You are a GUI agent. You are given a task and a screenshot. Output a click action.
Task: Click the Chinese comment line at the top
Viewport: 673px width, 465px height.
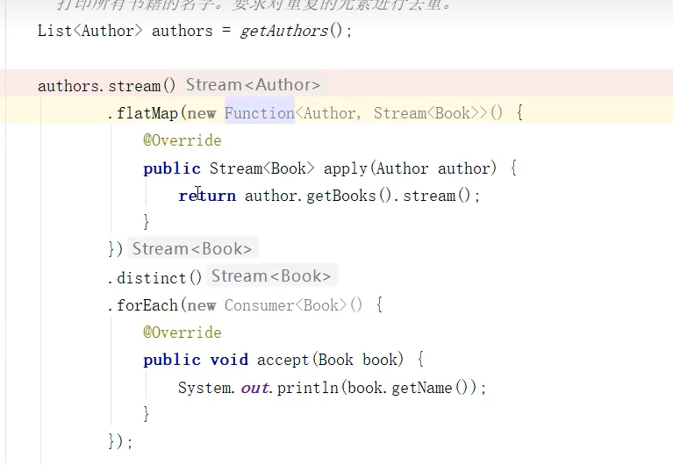254,4
